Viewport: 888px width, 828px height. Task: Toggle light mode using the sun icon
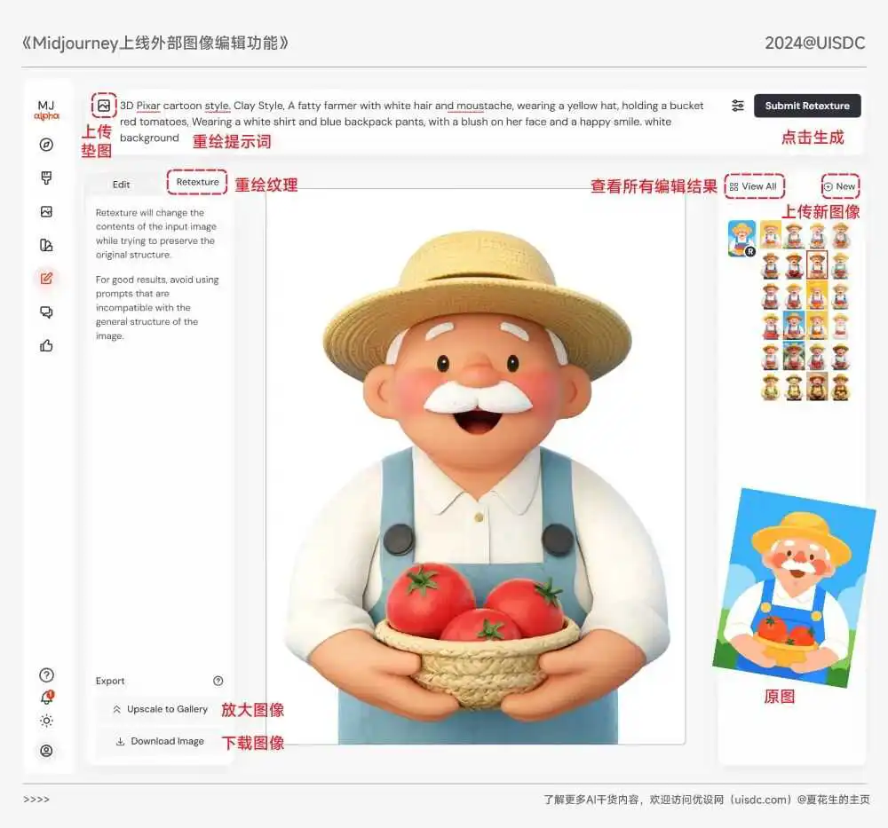(47, 721)
